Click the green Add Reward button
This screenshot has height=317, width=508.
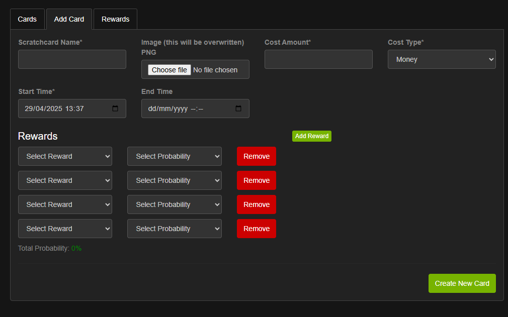[x=311, y=136]
